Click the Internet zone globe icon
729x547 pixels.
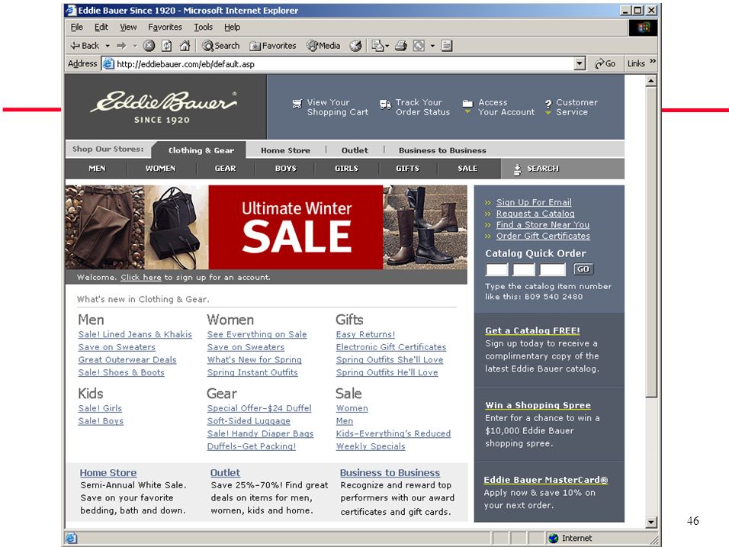click(x=554, y=538)
